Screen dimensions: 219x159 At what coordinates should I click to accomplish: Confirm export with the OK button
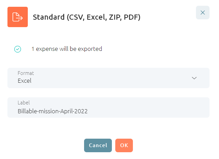pos(124,145)
